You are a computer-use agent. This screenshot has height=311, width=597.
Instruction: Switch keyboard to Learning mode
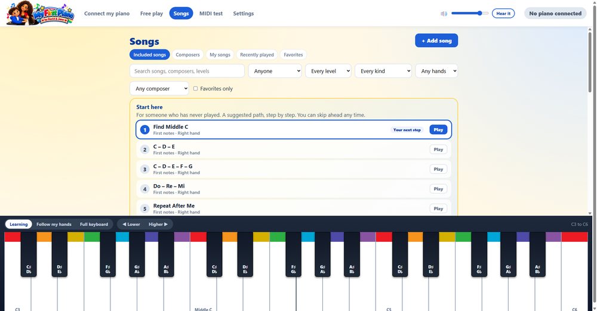[19, 225]
